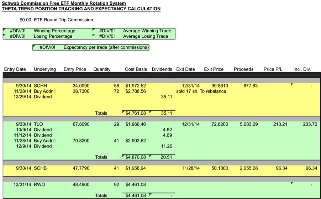Click TLO Incl. Div. value 233.72
The image size is (321, 199).
(x=310, y=124)
